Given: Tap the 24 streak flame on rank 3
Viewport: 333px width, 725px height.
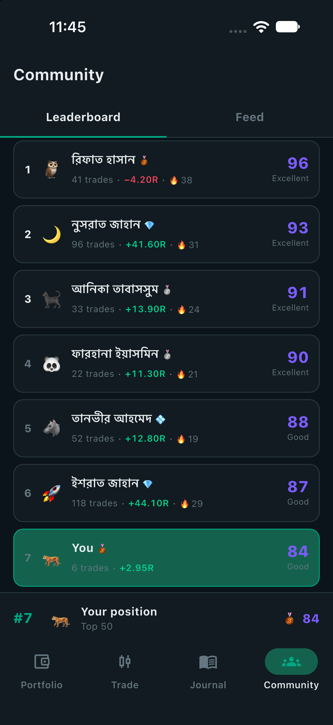Looking at the screenshot, I should 189,309.
